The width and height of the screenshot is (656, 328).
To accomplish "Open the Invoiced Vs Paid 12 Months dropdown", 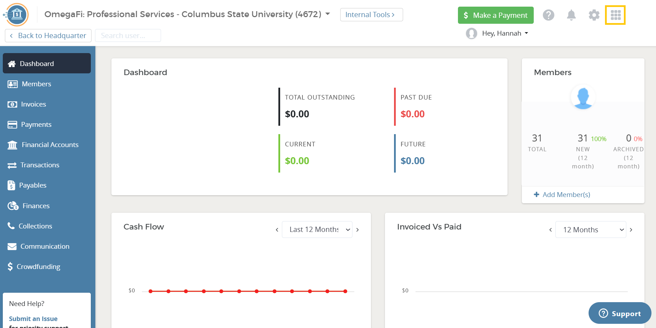I will (x=591, y=229).
